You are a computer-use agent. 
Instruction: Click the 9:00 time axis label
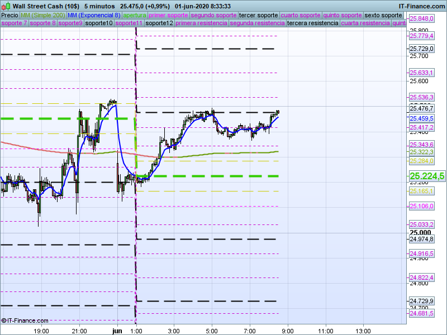pos(288,331)
